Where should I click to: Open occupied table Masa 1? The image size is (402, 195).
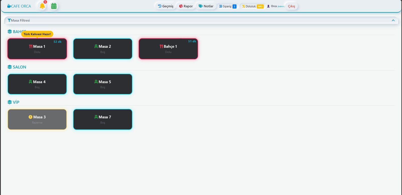(x=37, y=49)
